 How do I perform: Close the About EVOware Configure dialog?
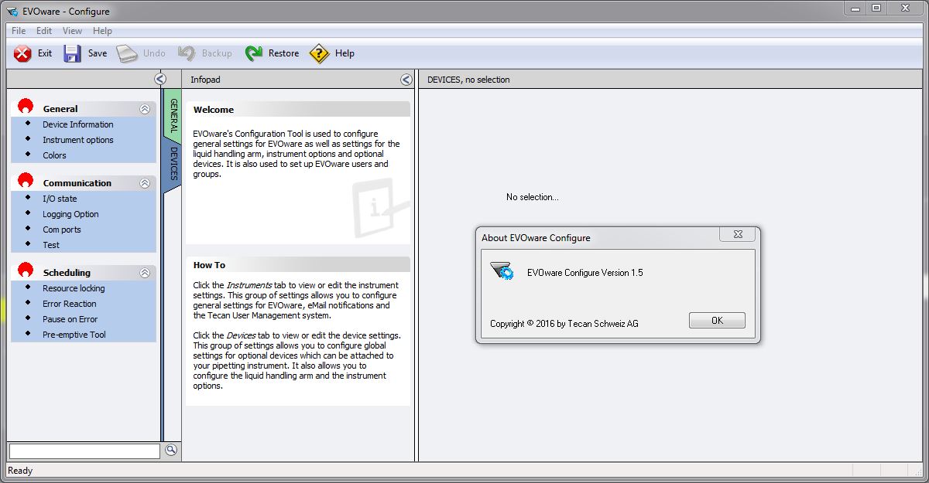coord(737,234)
